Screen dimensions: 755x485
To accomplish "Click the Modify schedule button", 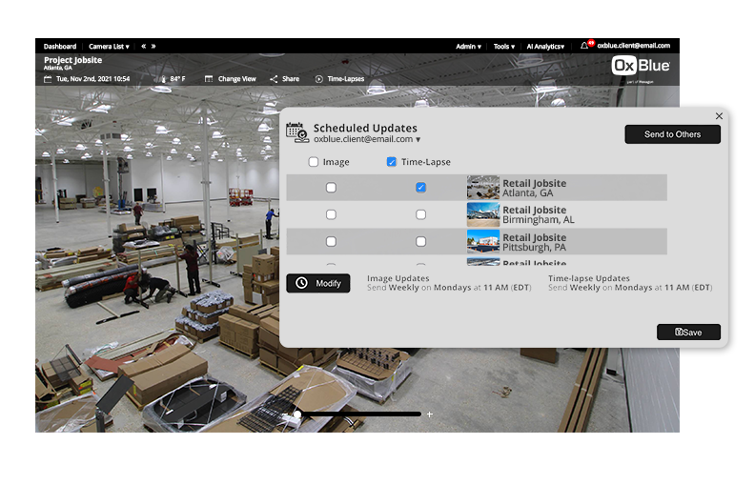I will click(x=318, y=283).
